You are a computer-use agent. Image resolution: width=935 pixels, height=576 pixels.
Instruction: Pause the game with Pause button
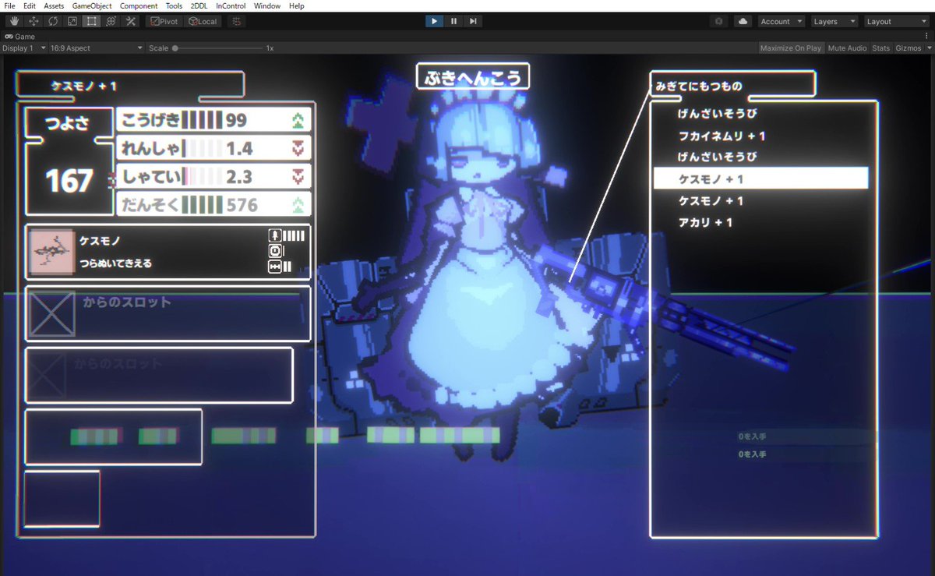[x=453, y=21]
